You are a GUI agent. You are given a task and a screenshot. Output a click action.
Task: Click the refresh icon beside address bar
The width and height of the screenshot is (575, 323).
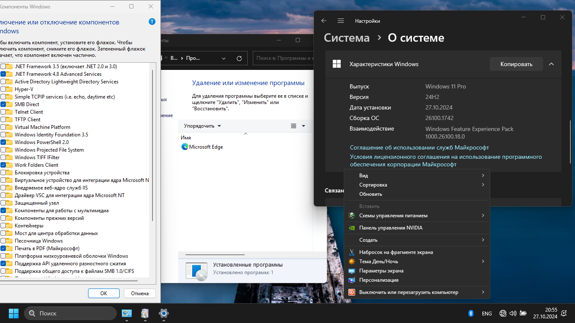coord(239,59)
